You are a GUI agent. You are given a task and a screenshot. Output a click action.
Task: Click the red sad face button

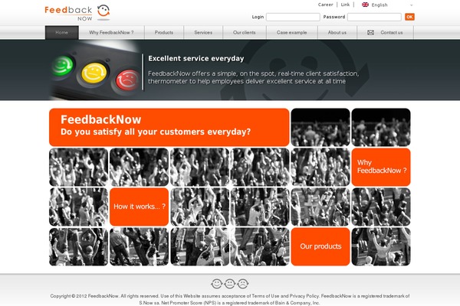[x=127, y=80]
